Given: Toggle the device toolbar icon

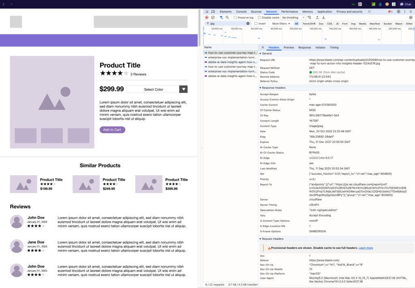Looking at the screenshot, I should (213, 12).
